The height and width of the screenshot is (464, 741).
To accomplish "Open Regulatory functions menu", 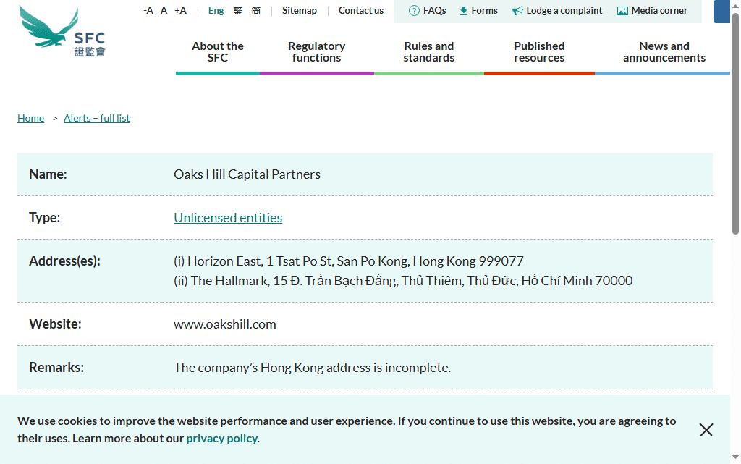I will [317, 52].
